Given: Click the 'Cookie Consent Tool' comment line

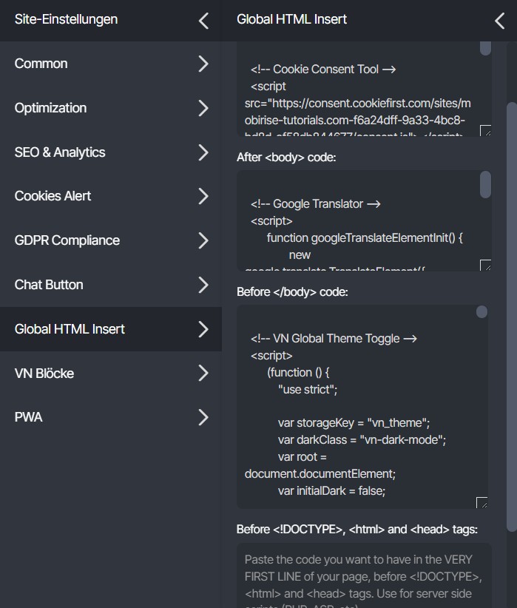Looking at the screenshot, I should coord(323,70).
